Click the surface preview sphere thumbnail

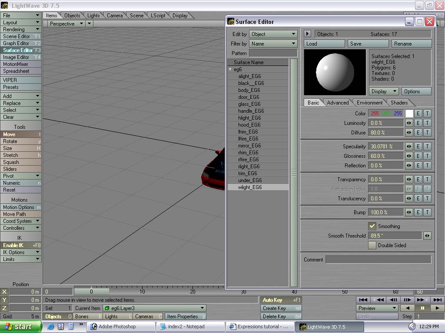click(335, 72)
